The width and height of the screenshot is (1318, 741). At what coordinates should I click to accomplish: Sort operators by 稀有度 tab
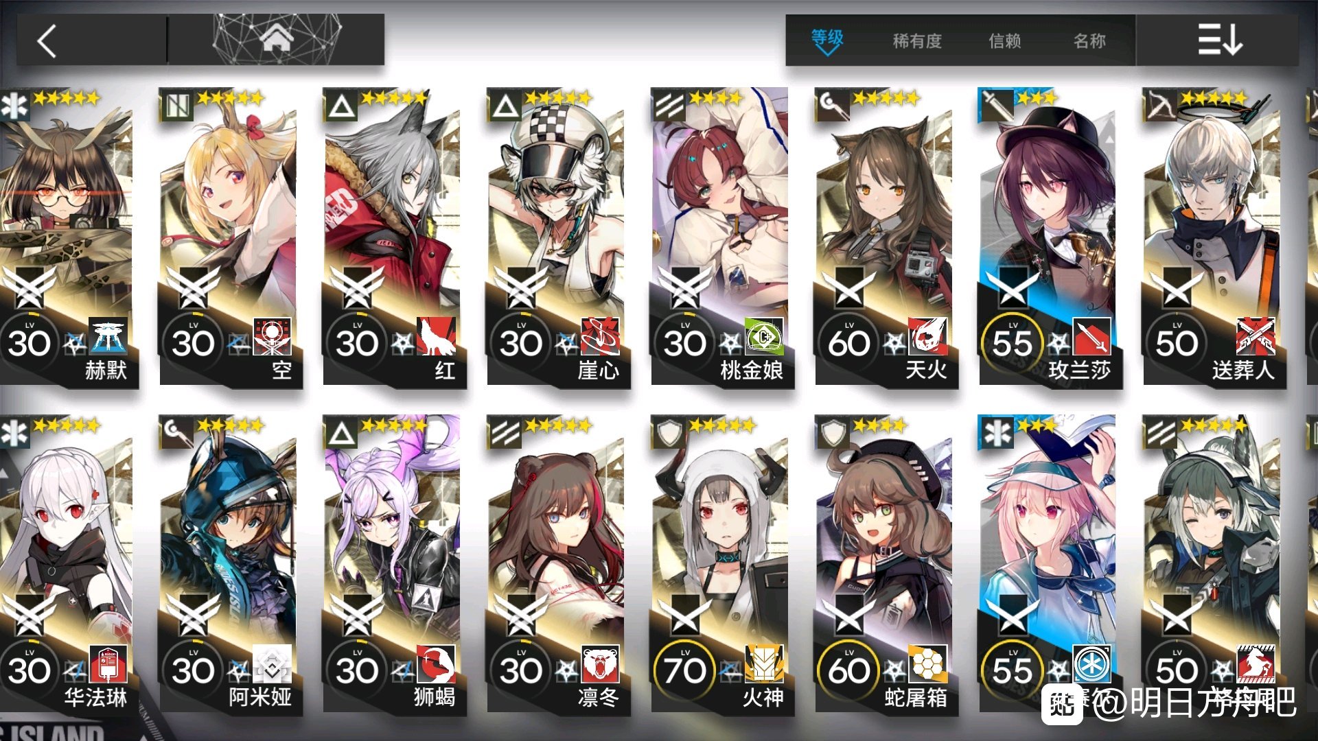tap(917, 41)
